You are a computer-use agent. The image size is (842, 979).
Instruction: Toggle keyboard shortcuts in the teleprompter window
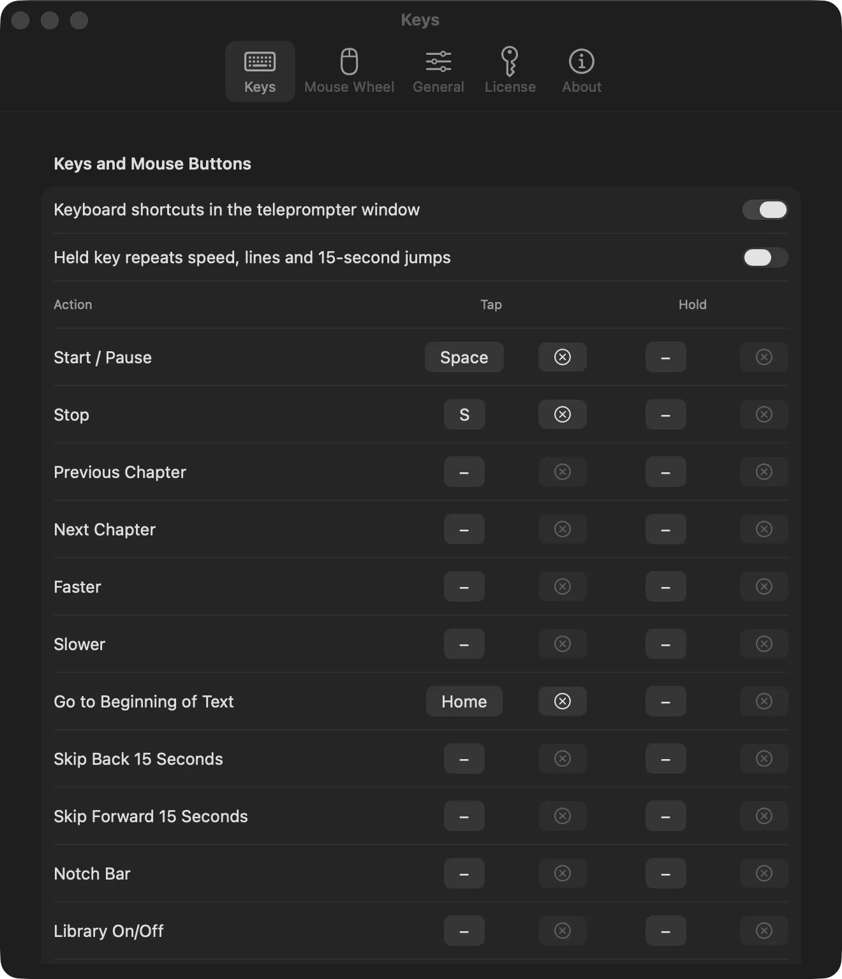(x=765, y=210)
